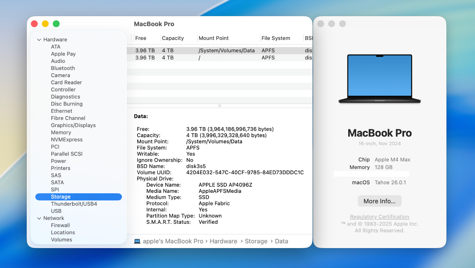
Task: Click the split pane divider handle
Action: coord(219,106)
